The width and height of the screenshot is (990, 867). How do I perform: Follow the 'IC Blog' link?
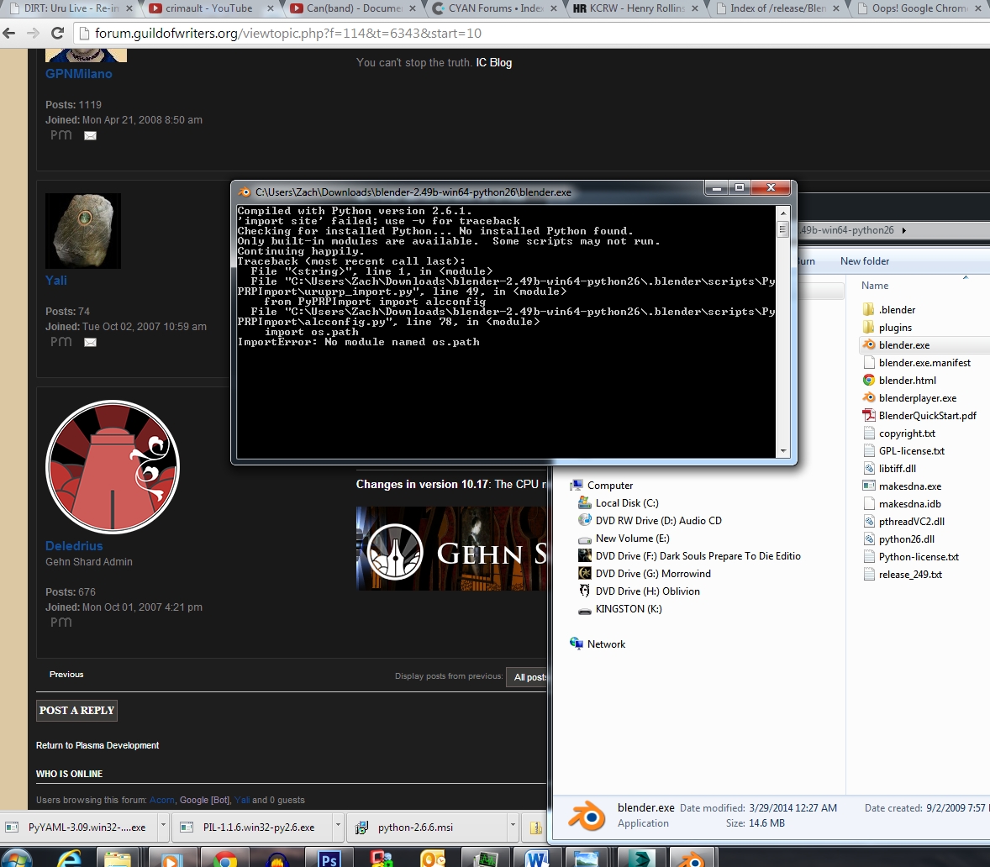point(493,62)
